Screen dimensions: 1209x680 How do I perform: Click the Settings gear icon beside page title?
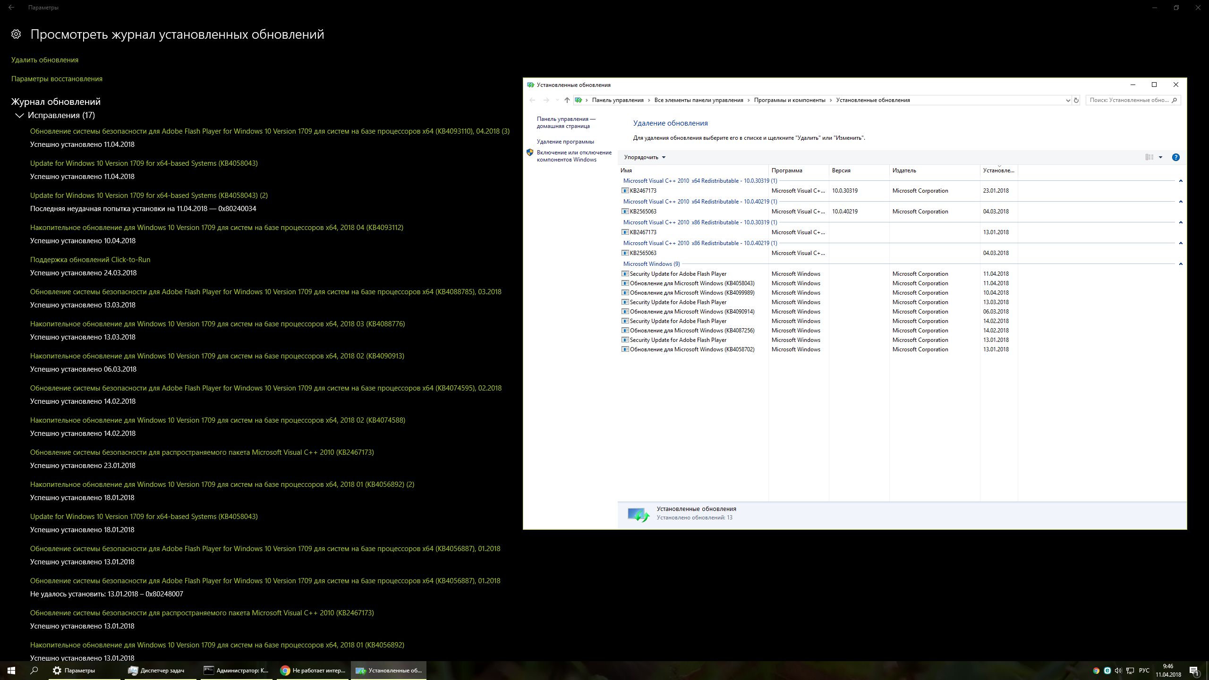click(16, 34)
